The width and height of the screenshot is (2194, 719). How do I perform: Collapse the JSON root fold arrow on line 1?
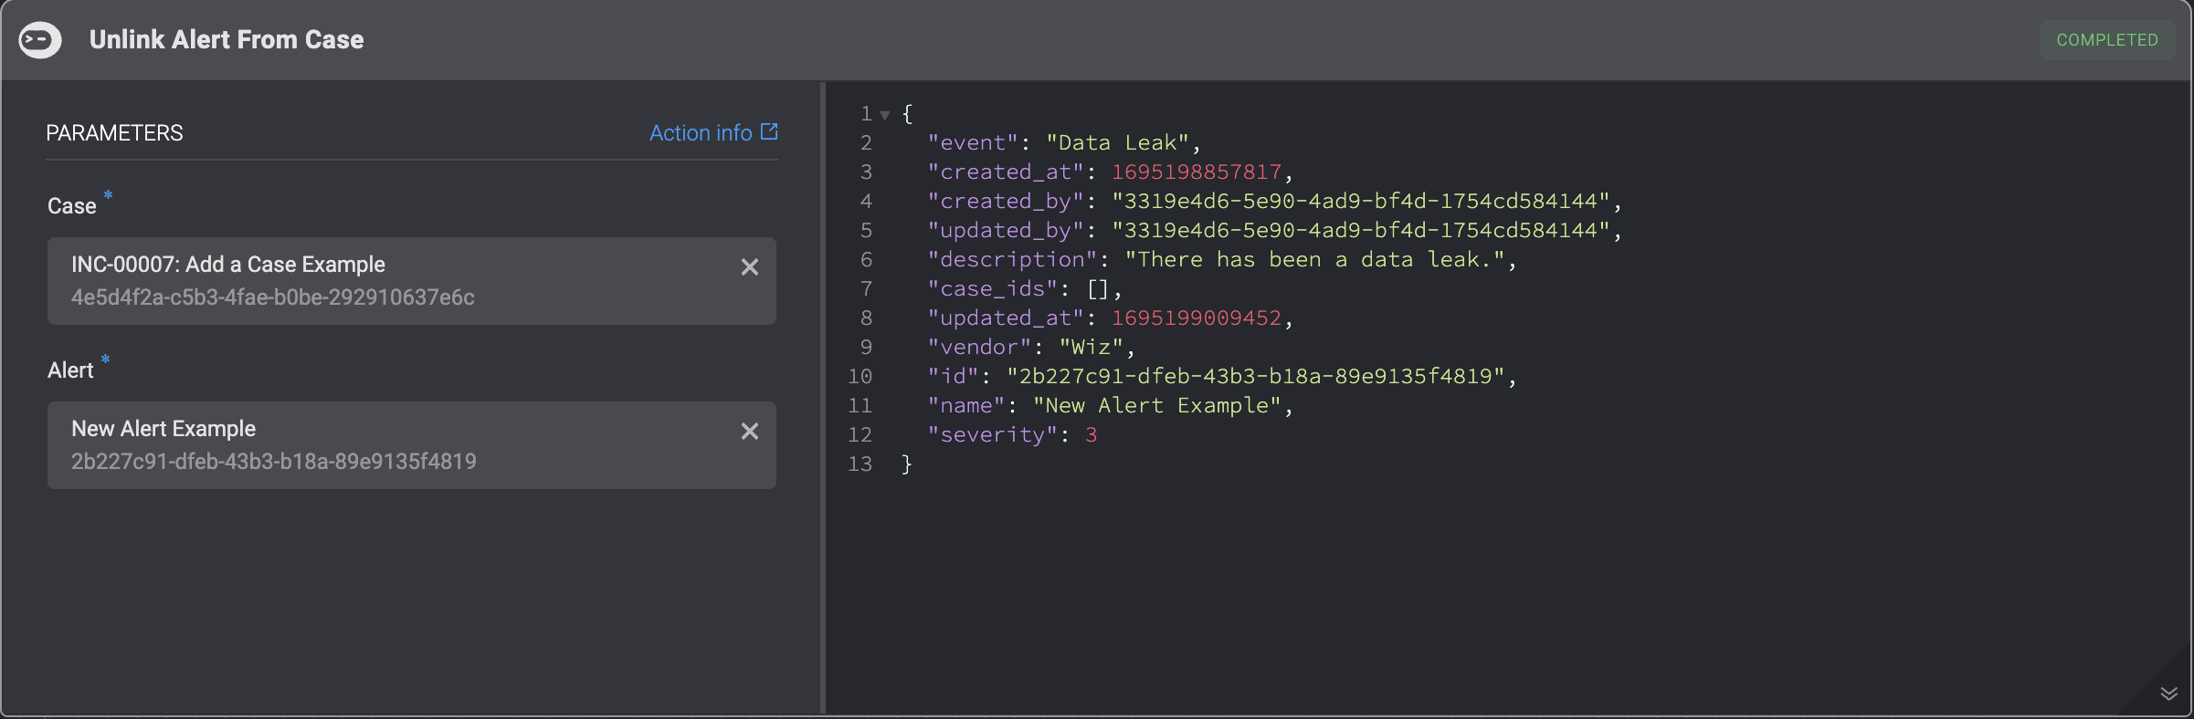coord(884,115)
